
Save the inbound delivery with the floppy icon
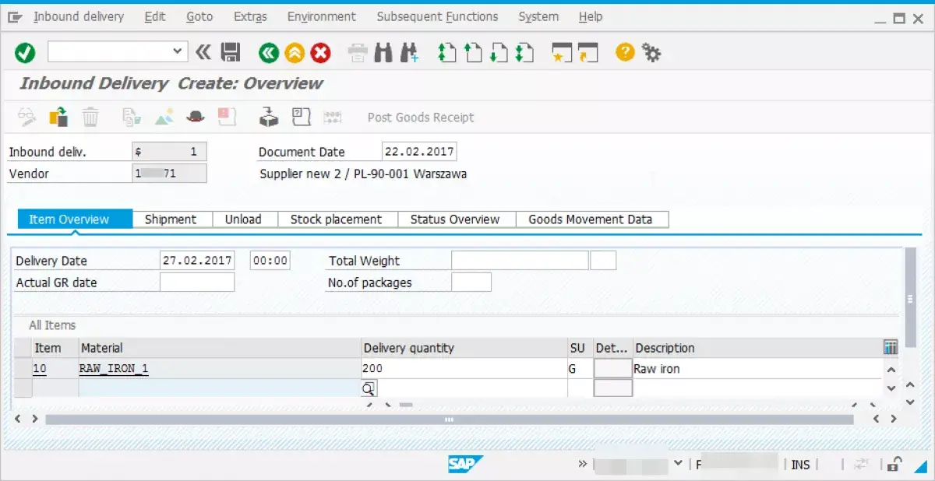pyautogui.click(x=231, y=53)
